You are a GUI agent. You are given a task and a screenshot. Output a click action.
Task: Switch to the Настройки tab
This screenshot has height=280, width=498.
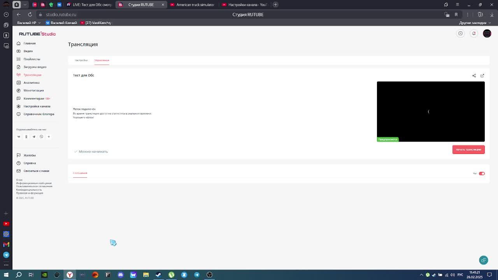coord(81,60)
